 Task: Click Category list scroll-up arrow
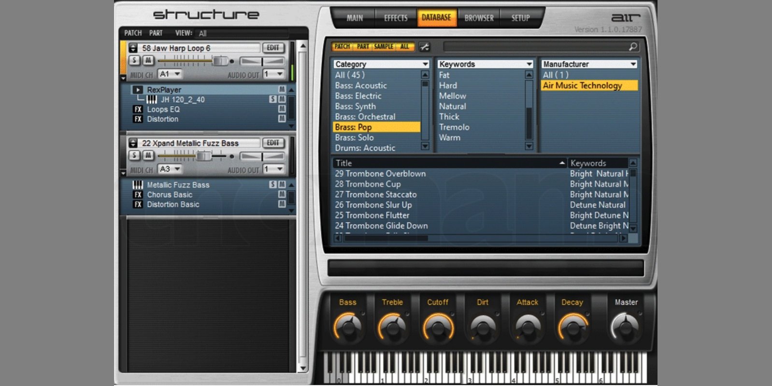click(425, 74)
